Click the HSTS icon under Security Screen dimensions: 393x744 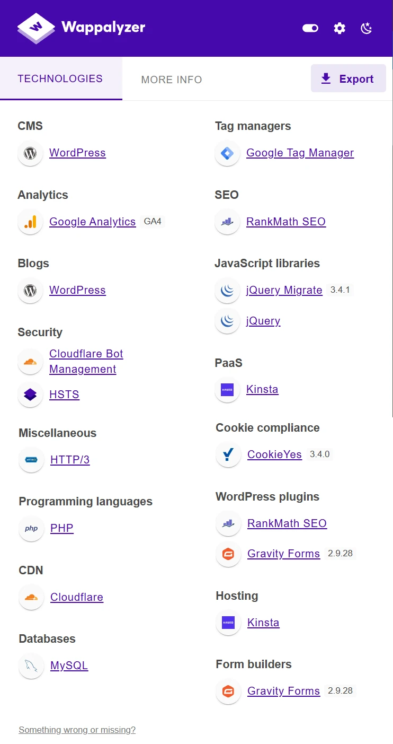30,395
